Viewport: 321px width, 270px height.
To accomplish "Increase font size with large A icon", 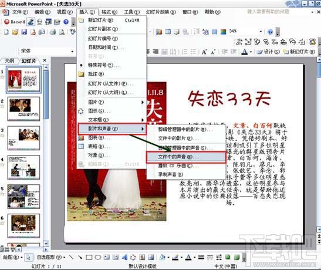I will tap(204, 52).
